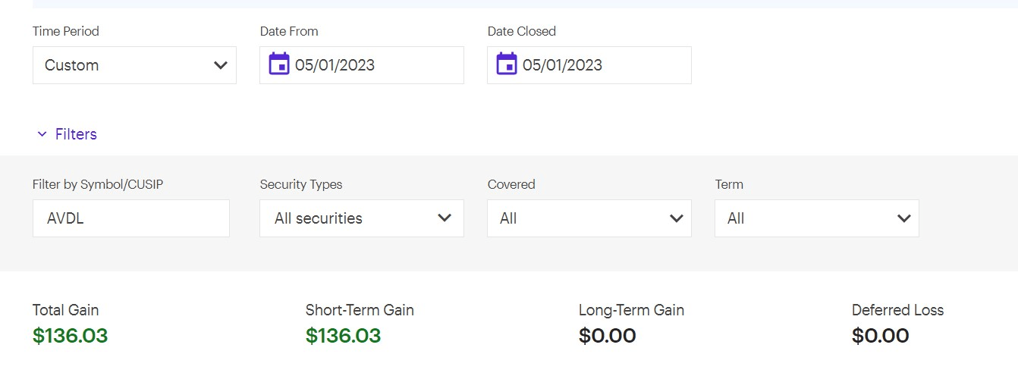Click the Deferred Loss $0.00 value
Screen dimensions: 1018x376
click(x=881, y=336)
